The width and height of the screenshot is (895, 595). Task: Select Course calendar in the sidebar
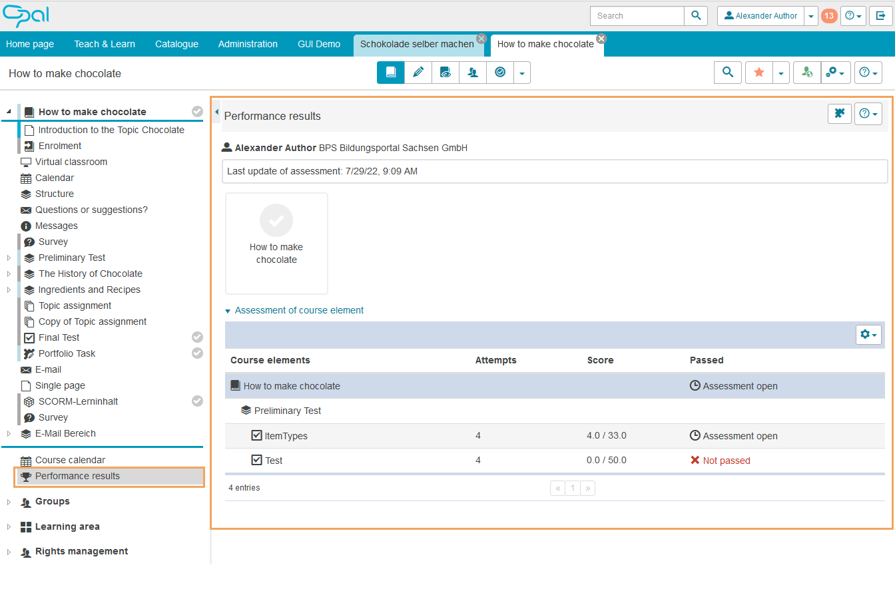(x=70, y=460)
